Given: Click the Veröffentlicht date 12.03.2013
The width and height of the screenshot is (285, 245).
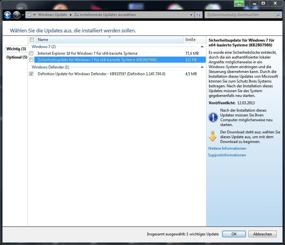Looking at the screenshot, I should pos(246,103).
